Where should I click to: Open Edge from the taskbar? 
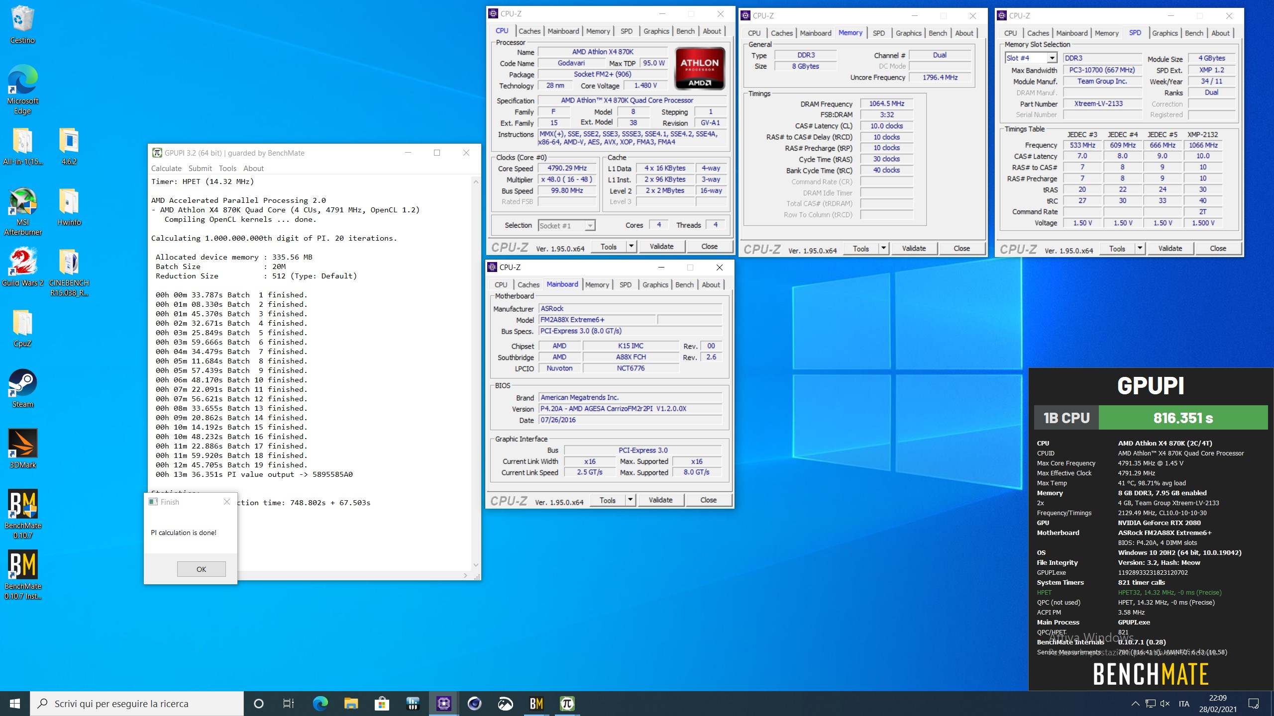click(320, 704)
